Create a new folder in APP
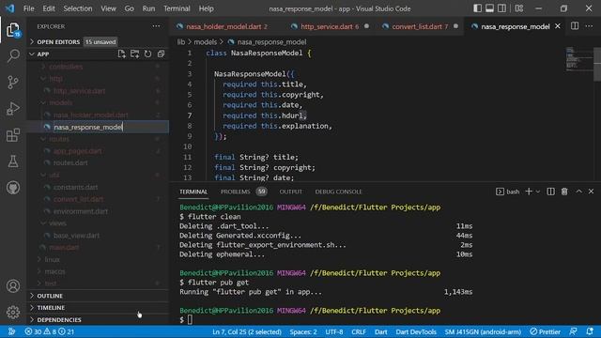Viewport: 601px width, 338px height. [x=134, y=54]
